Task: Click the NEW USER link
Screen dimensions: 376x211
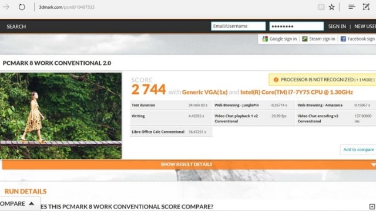Action: (365, 26)
